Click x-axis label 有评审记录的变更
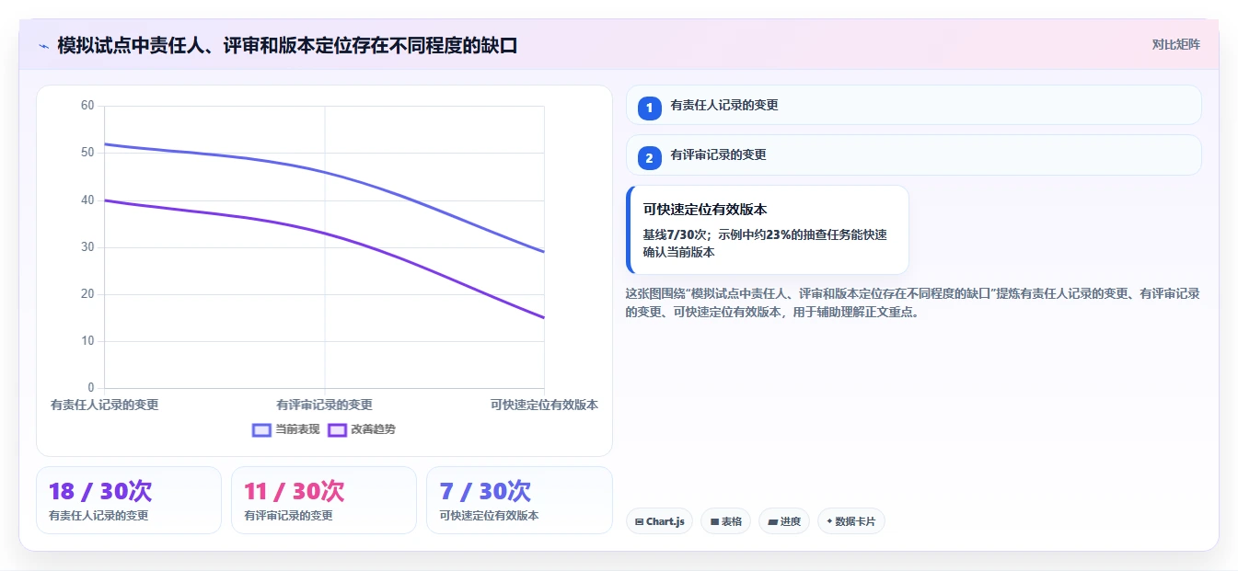Screen dimensions: 1238x571 pos(324,405)
